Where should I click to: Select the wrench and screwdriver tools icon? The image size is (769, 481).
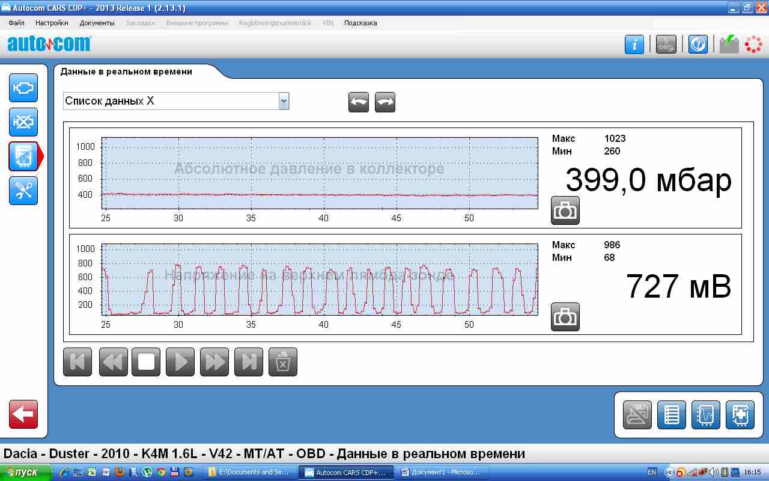23,191
